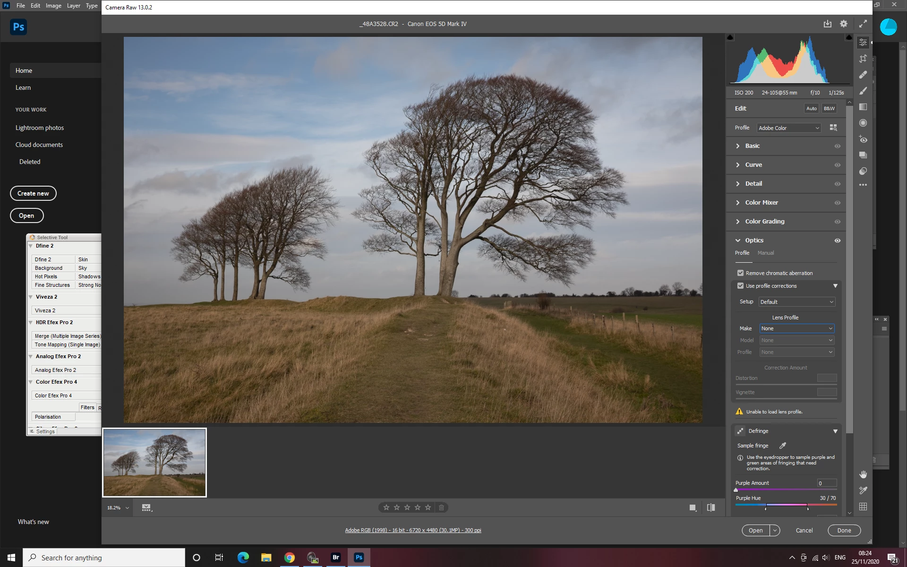Select the Graduated Filter tool
This screenshot has width=907, height=567.
click(x=863, y=107)
